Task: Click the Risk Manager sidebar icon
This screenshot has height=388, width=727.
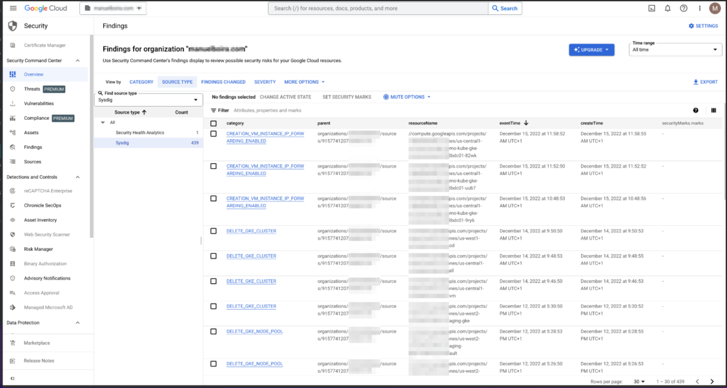Action: pyautogui.click(x=12, y=249)
